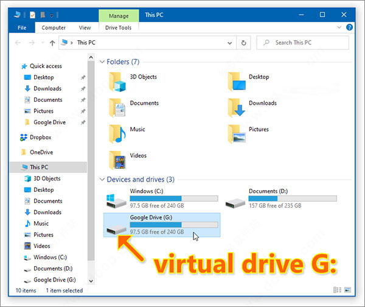Go up one level with Up arrow
365x307 pixels.
click(52, 43)
